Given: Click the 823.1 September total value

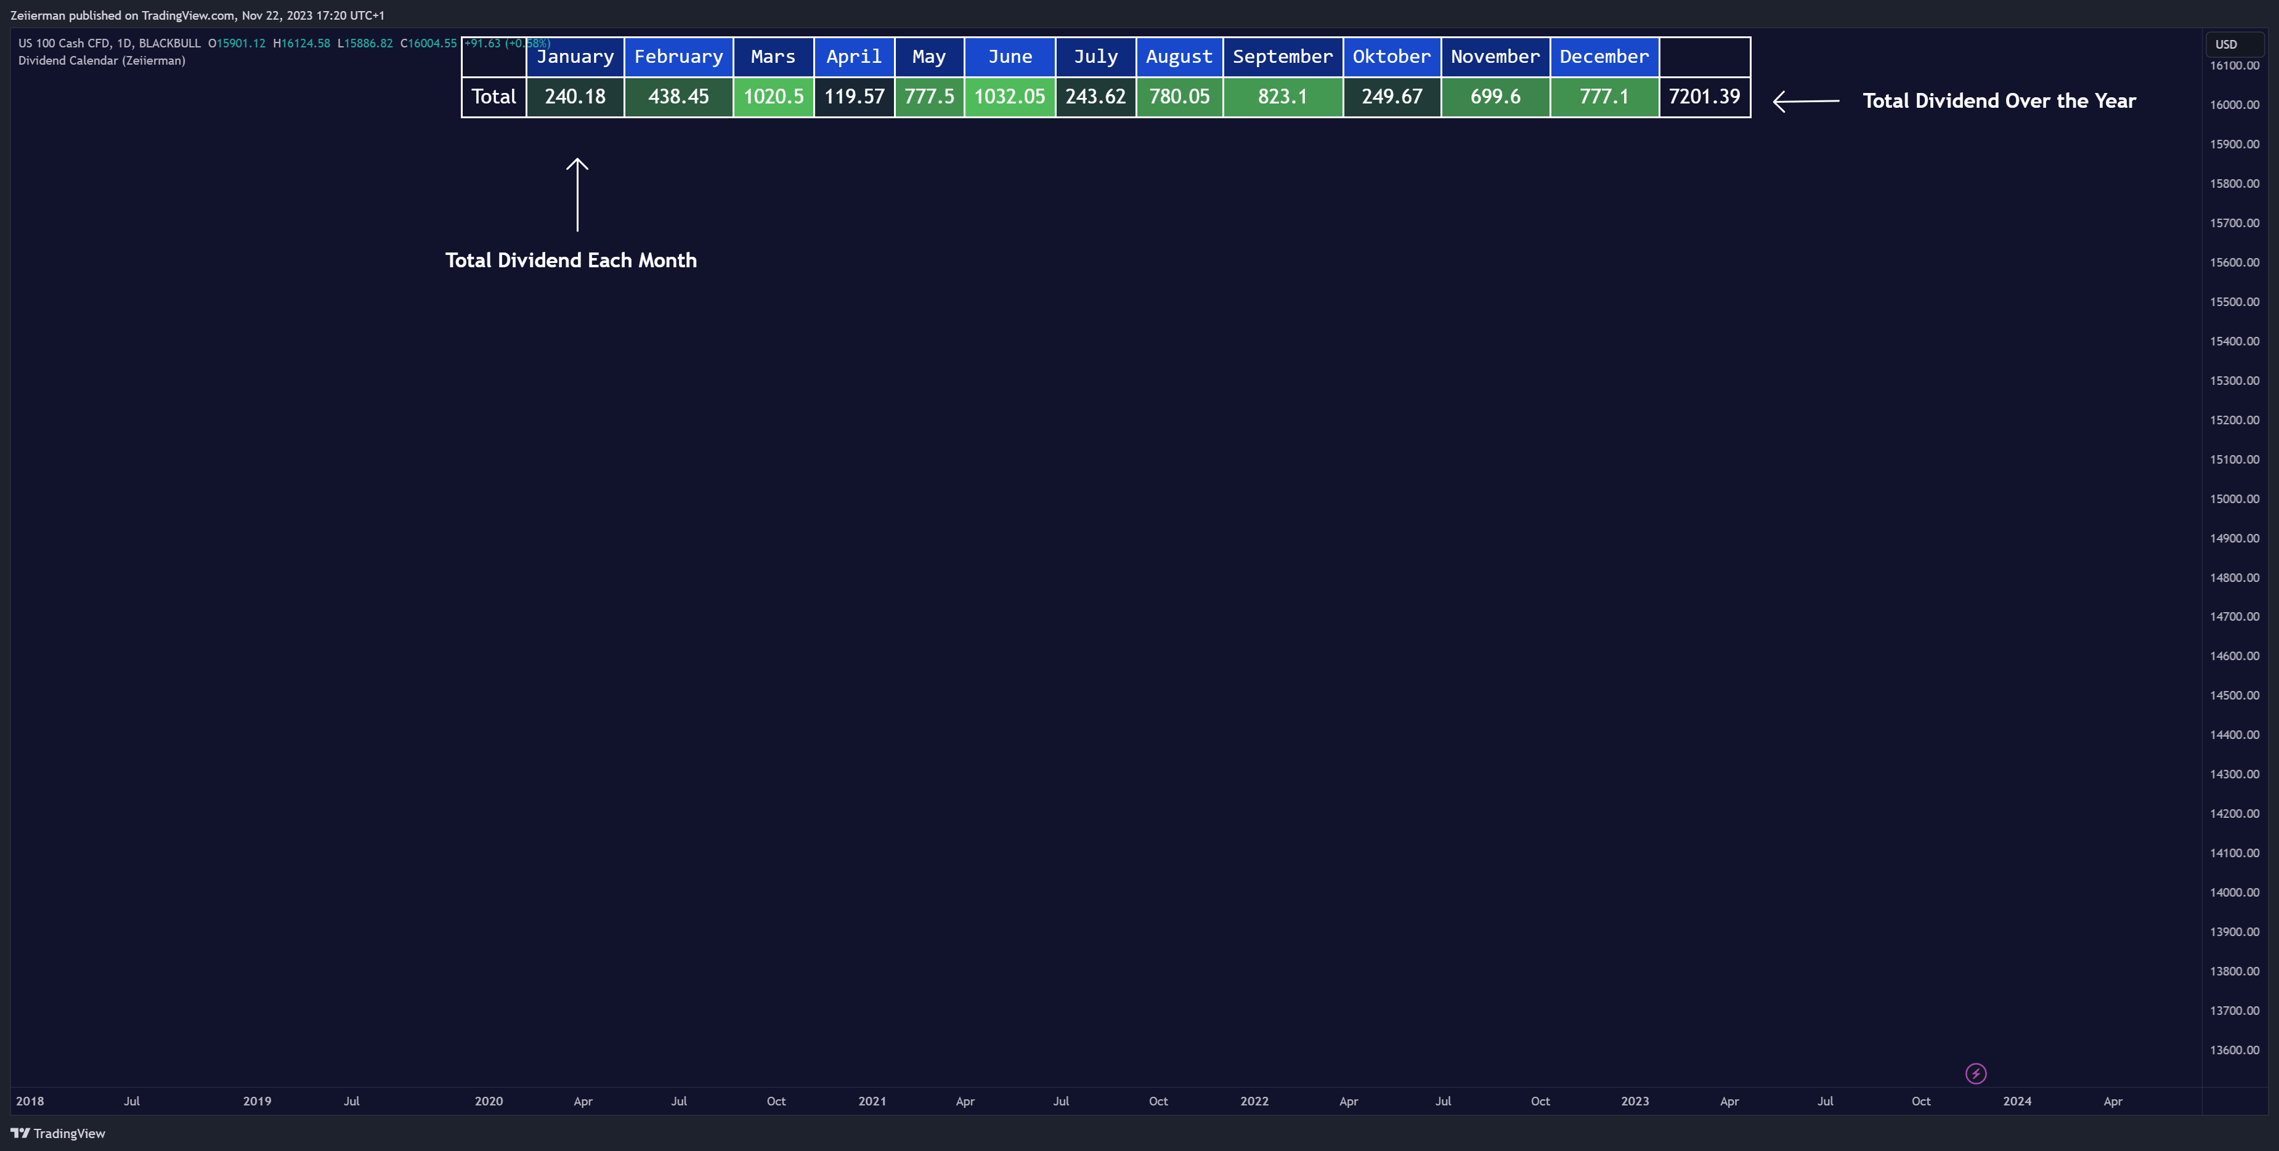Looking at the screenshot, I should pos(1283,96).
